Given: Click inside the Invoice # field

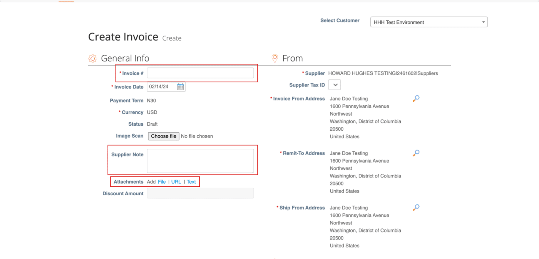Looking at the screenshot, I should coord(201,73).
